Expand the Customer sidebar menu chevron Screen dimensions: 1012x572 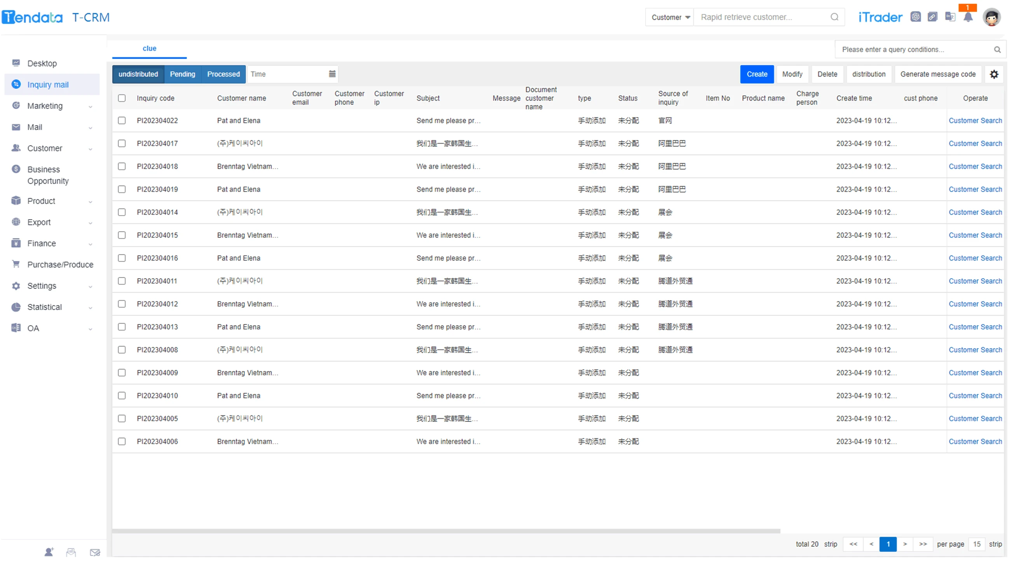tap(90, 149)
